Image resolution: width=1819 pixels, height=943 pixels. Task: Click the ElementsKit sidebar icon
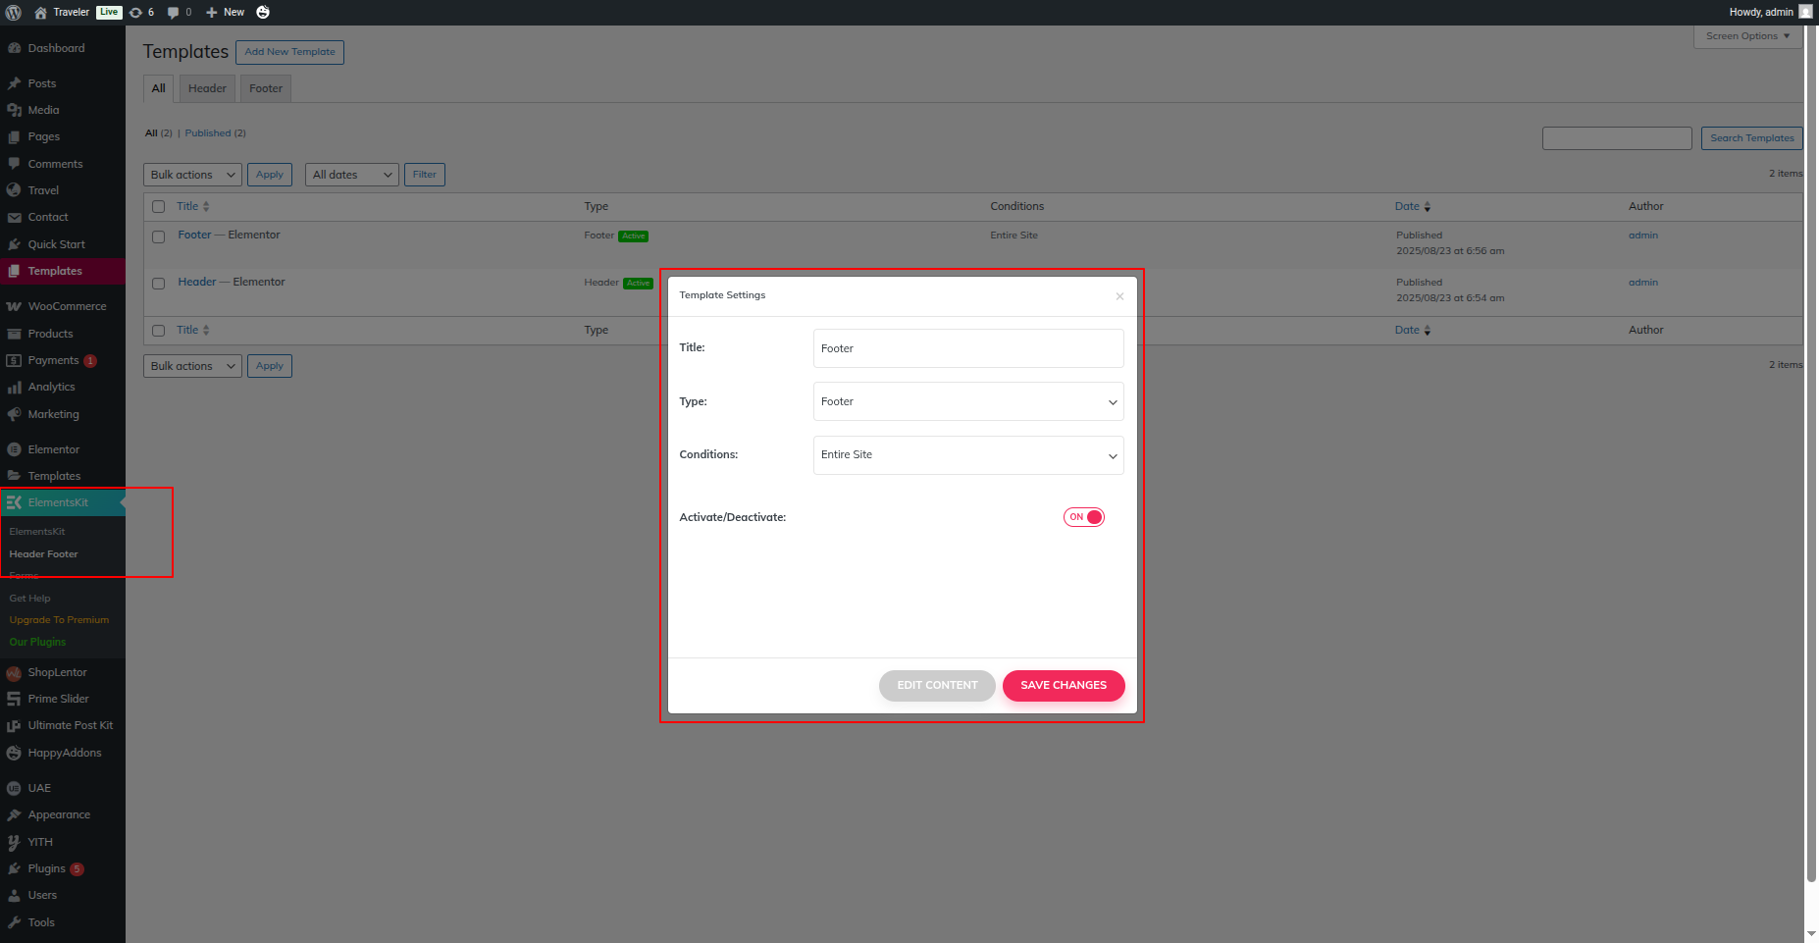pos(14,502)
